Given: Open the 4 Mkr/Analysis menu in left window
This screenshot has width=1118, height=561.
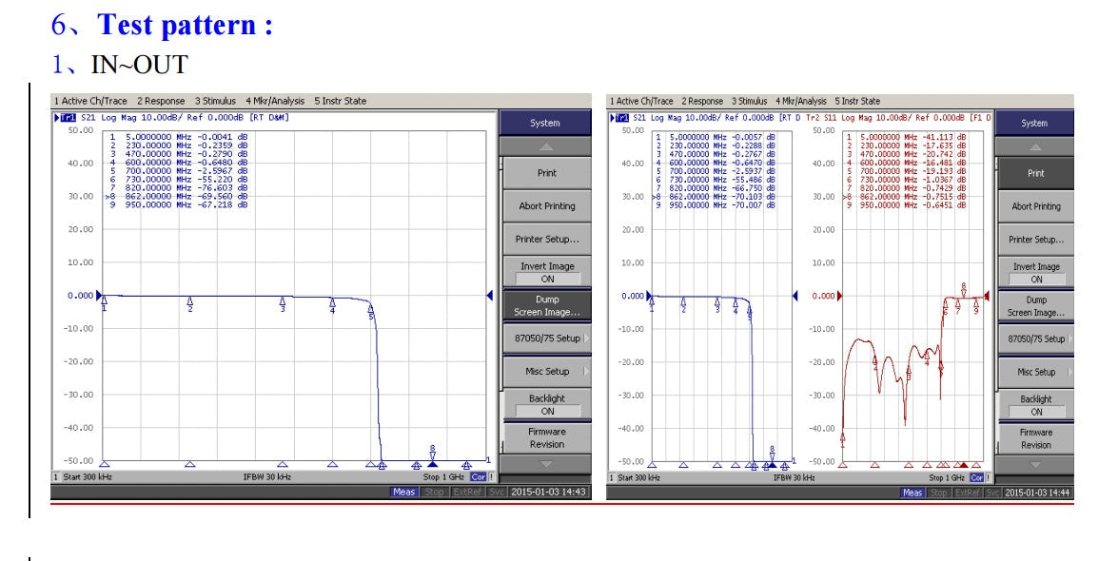Looking at the screenshot, I should point(275,101).
